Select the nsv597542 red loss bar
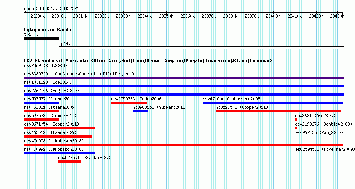Screen dimensions: 355x189 click(278, 111)
